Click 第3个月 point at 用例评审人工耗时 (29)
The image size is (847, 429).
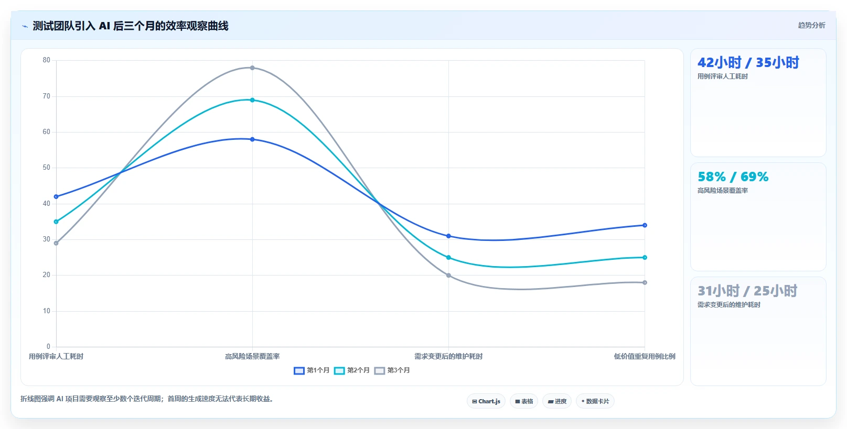(x=56, y=243)
